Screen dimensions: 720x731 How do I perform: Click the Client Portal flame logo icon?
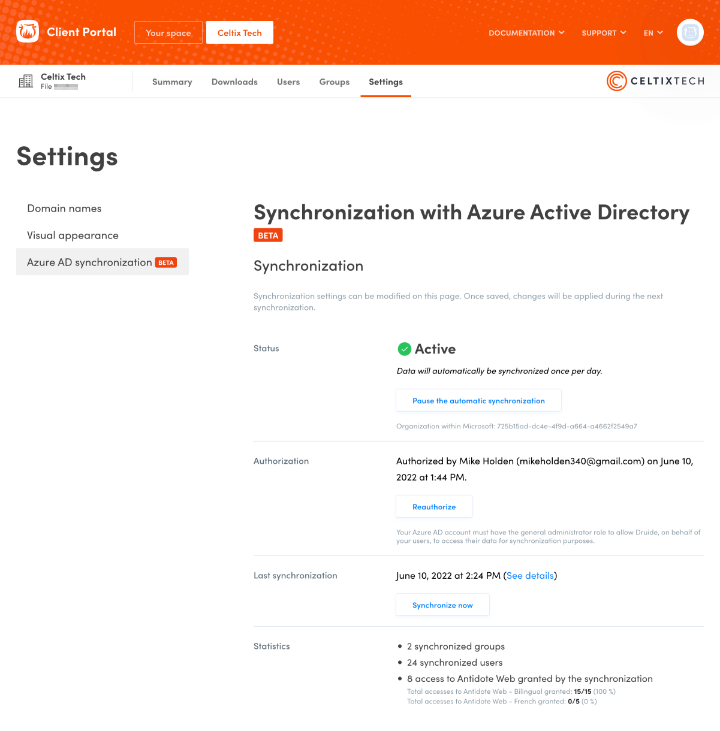click(28, 32)
